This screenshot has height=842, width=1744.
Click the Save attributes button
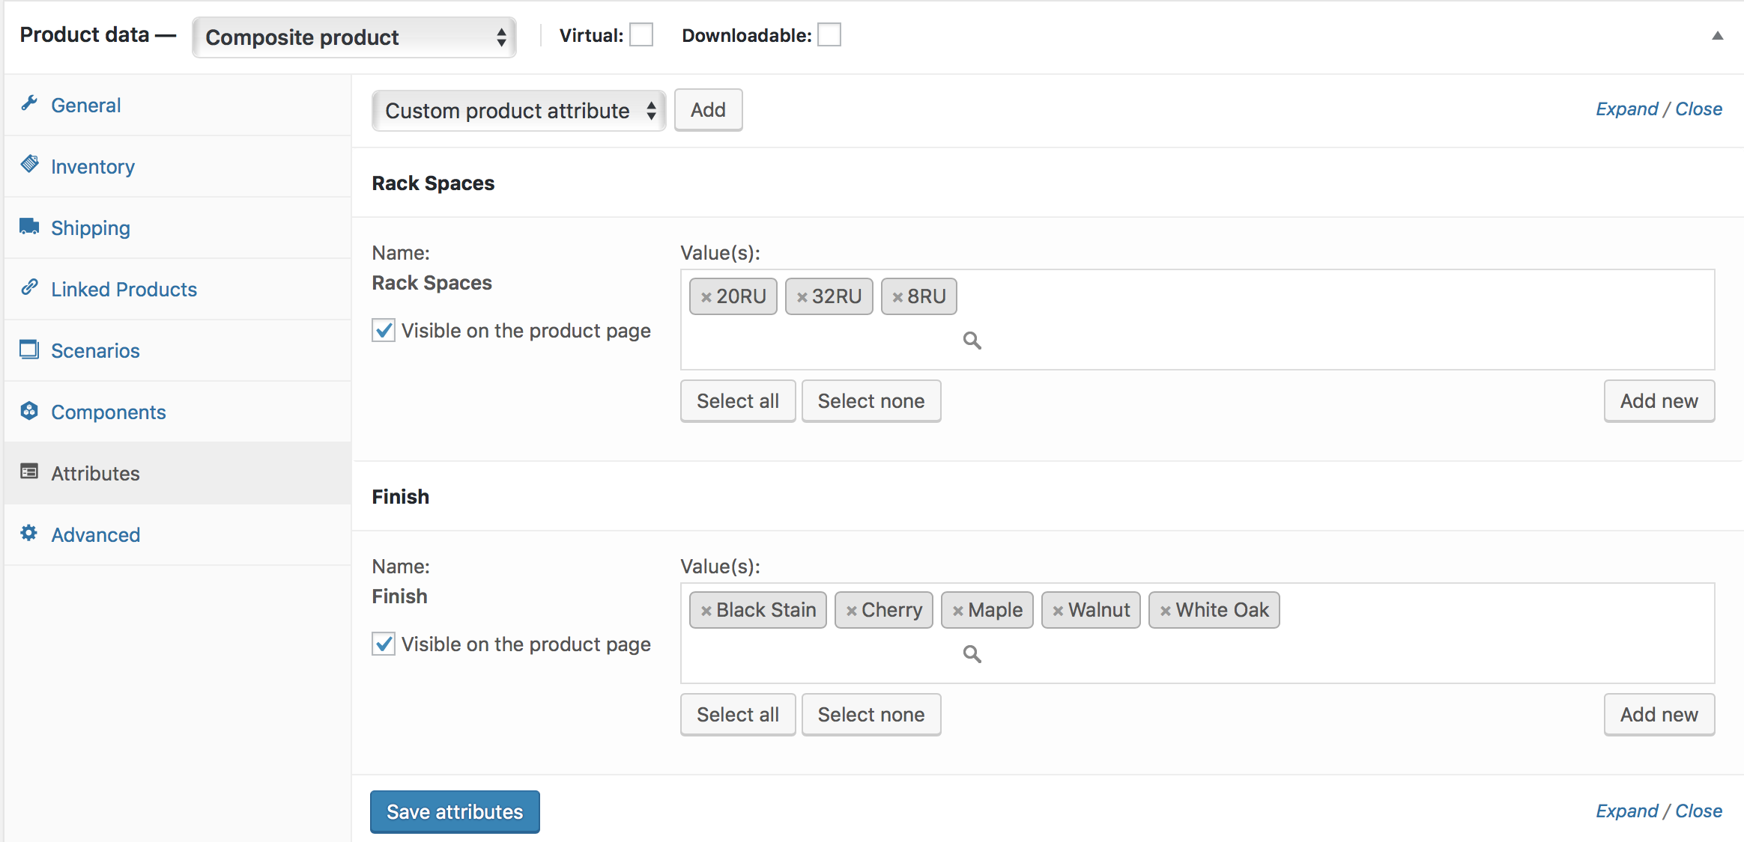click(455, 812)
